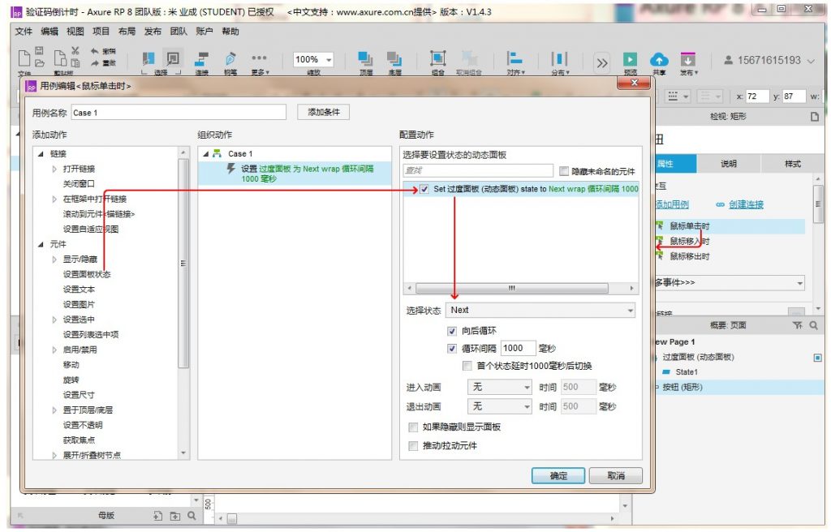
Task: Select the 钢笔 (Pen) tool icon
Action: [230, 60]
